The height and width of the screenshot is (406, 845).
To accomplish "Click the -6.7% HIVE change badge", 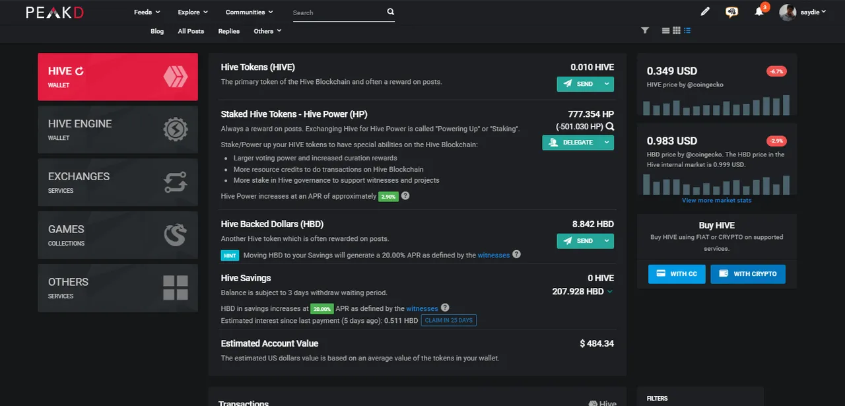I will click(x=776, y=71).
